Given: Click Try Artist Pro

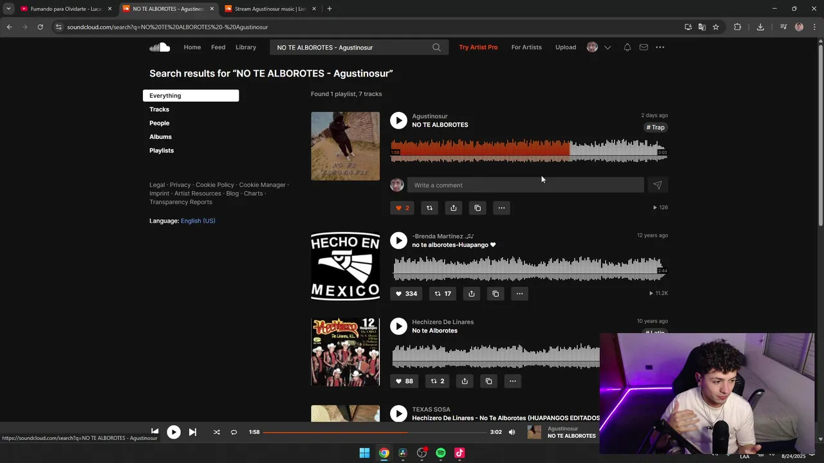Looking at the screenshot, I should tap(478, 47).
